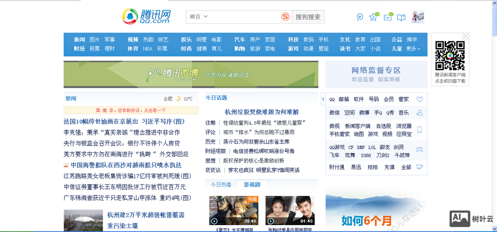The height and width of the screenshot is (232, 497).
Task: Open the open-book reading icon in the header
Action: click(401, 18)
